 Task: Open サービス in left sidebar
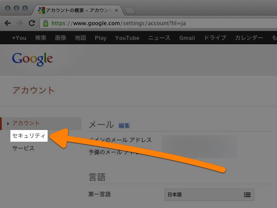pos(23,148)
